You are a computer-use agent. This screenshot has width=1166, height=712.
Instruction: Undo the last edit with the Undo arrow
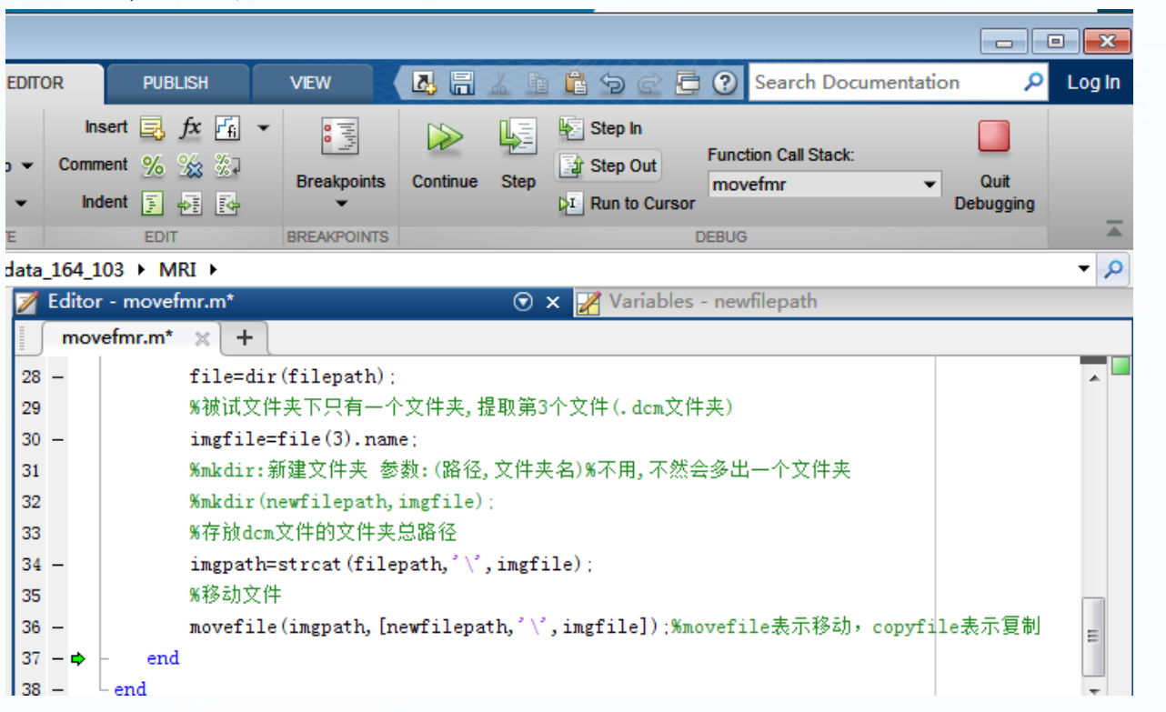tap(613, 83)
